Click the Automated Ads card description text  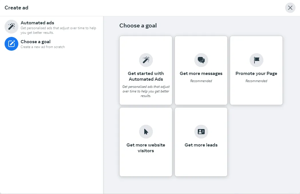[x=146, y=91]
